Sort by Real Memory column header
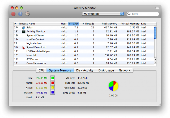Viewport: 170px width, 118px height. [x=107, y=24]
